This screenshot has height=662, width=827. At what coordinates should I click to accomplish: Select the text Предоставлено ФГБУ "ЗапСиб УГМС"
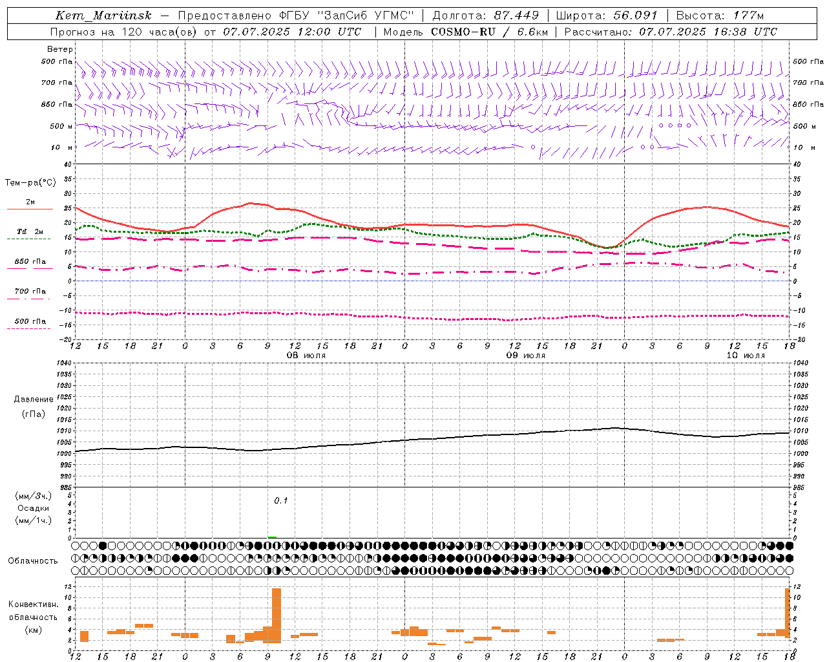(x=296, y=16)
